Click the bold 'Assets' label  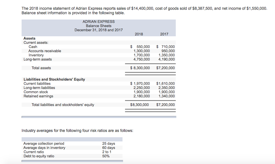tap(29, 38)
